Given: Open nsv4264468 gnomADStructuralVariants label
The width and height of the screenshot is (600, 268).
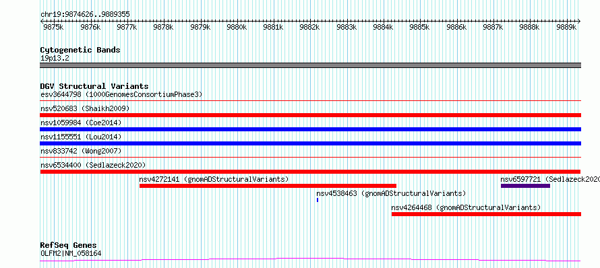Looking at the screenshot, I should pos(466,207).
